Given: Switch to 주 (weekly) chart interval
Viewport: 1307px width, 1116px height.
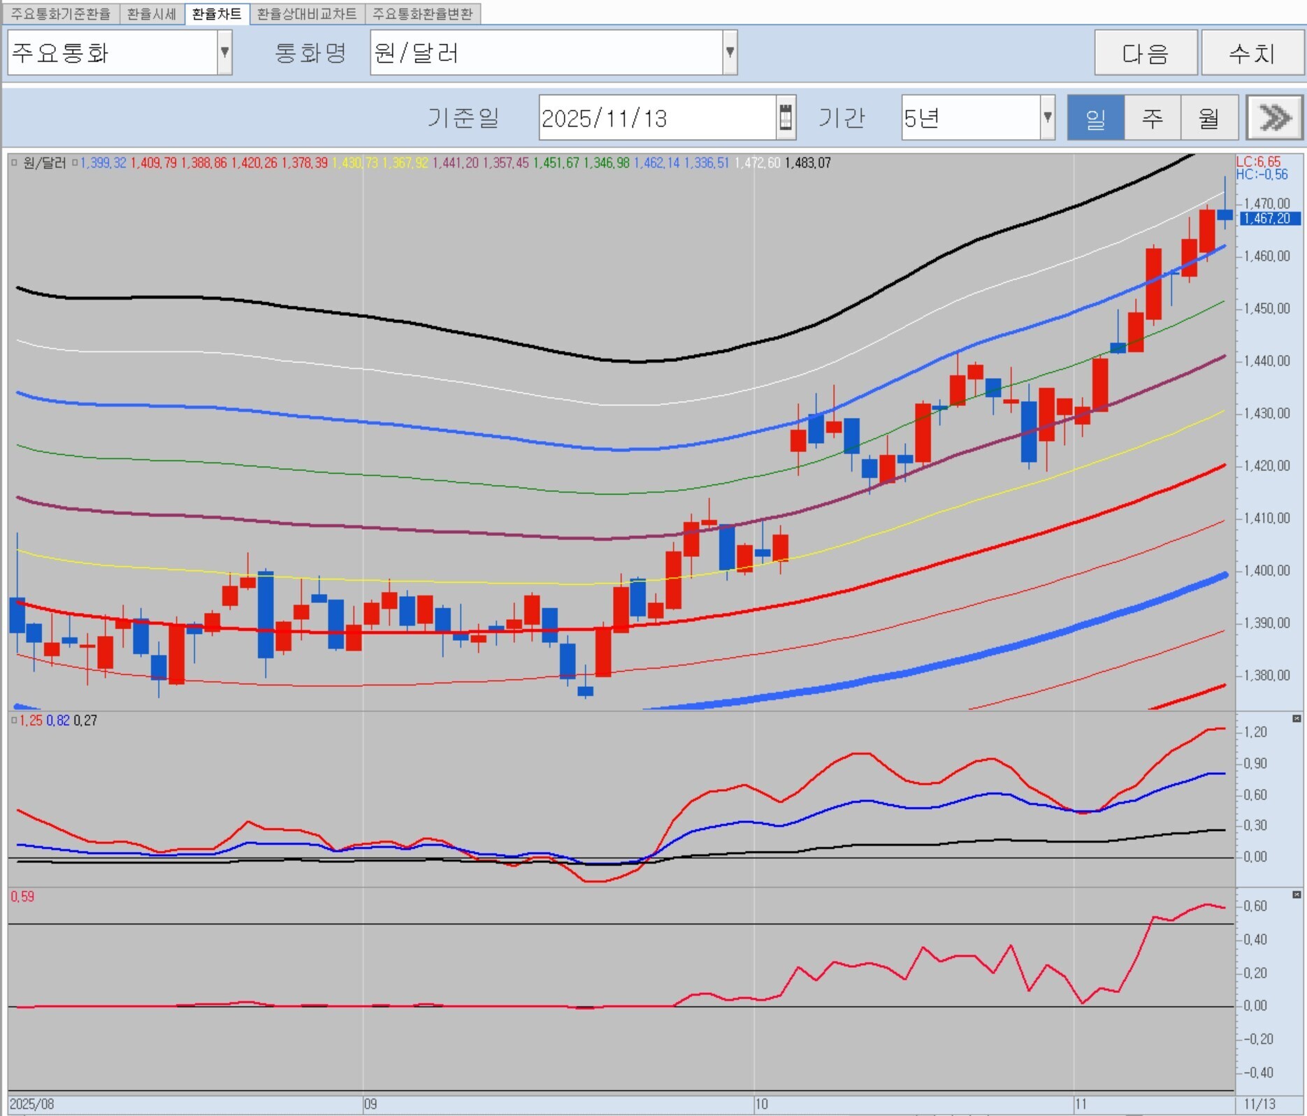Looking at the screenshot, I should tap(1152, 117).
